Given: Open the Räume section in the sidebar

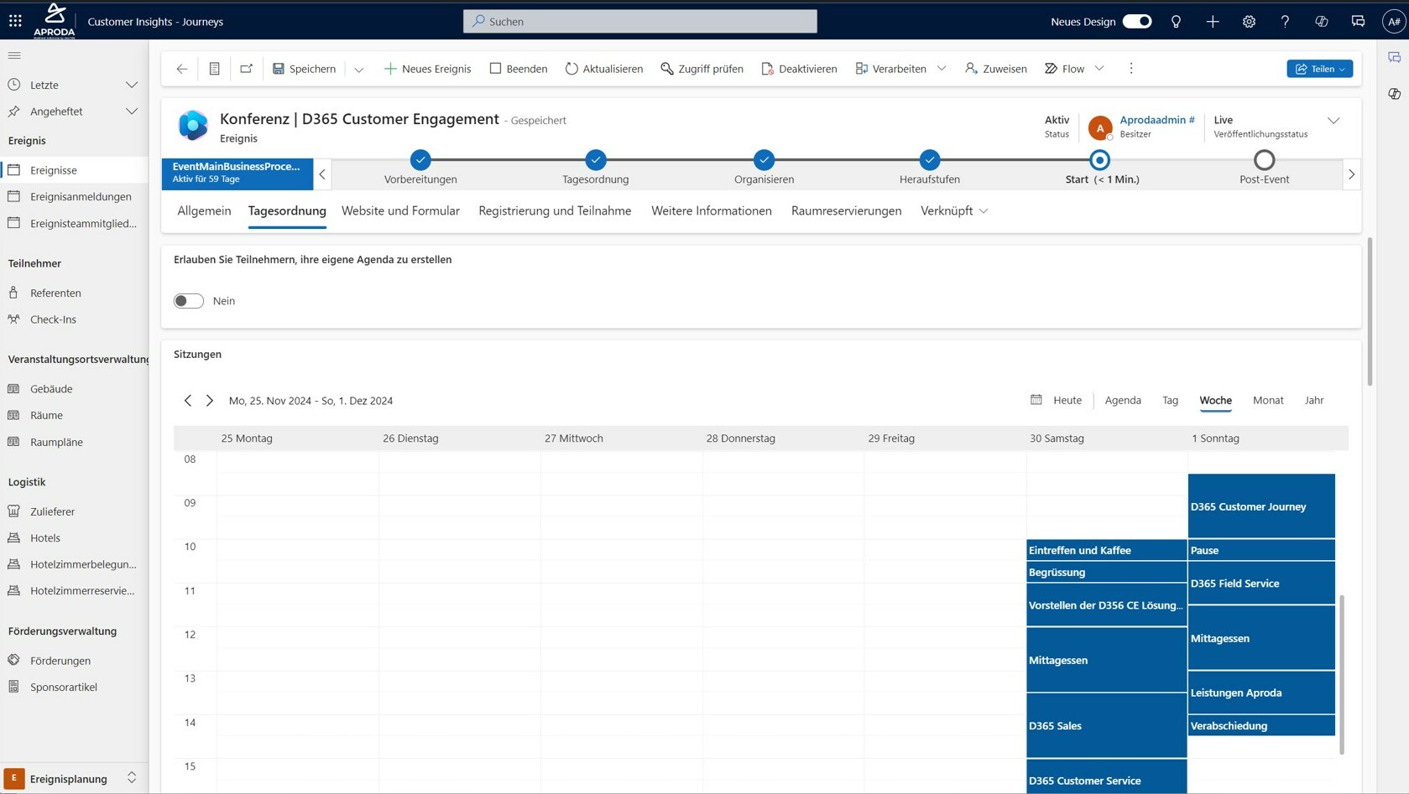Looking at the screenshot, I should [44, 415].
